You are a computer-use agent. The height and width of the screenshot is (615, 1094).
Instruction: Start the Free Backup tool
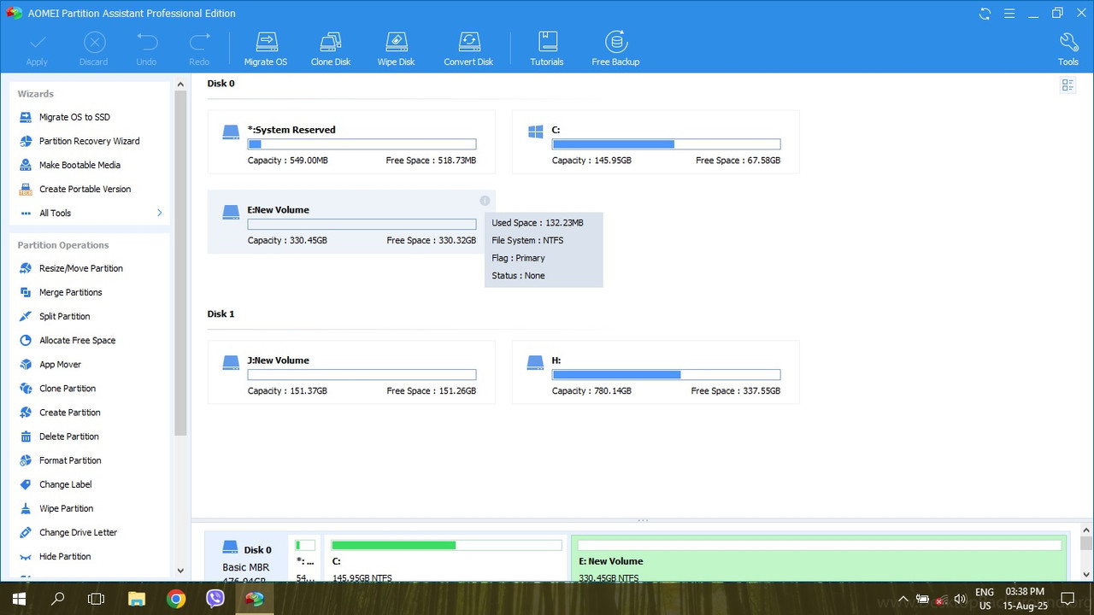click(615, 49)
